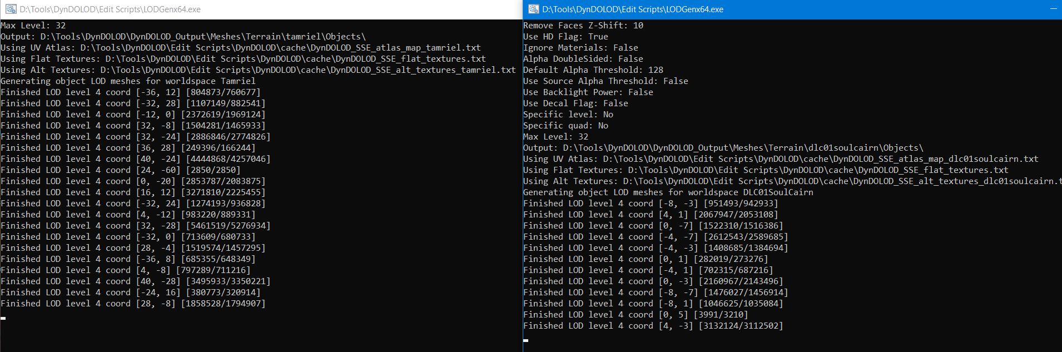The width and height of the screenshot is (1062, 352).
Task: Click 'Specific quad: No' line
Action: point(566,126)
